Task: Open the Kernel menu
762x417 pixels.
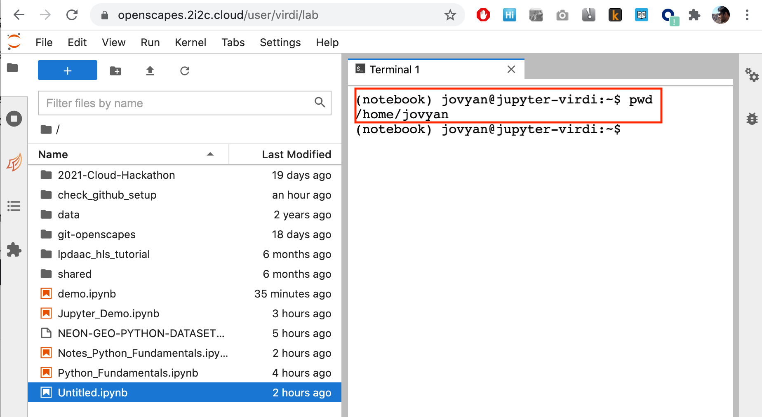Action: [190, 42]
